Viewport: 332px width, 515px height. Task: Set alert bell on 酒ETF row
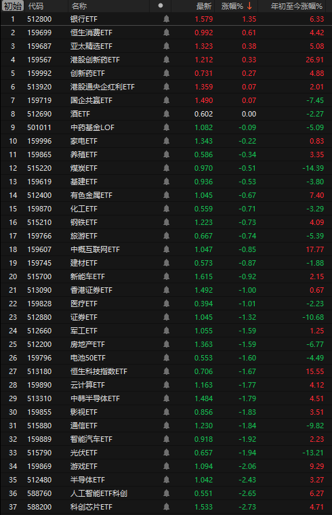coord(167,114)
